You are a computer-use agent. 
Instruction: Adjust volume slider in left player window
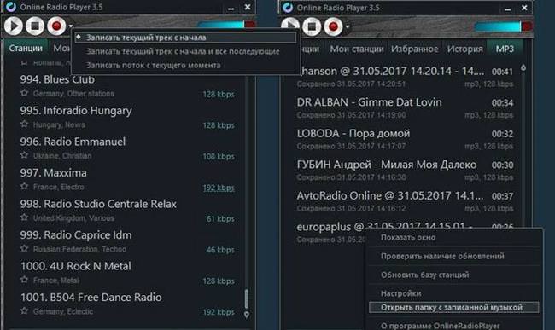(x=226, y=25)
